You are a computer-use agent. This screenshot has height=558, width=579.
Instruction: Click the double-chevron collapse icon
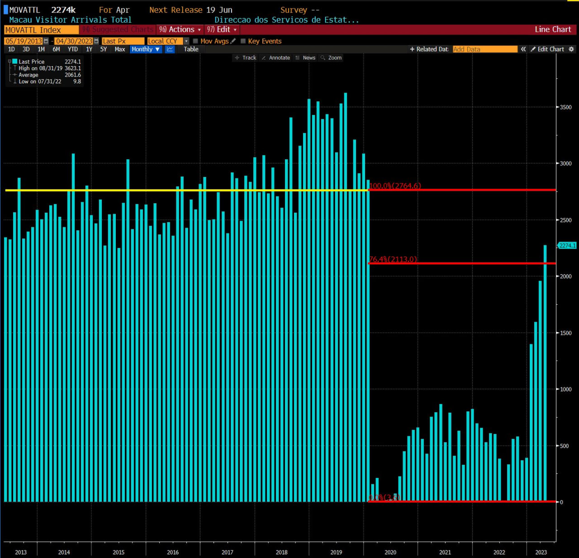pyautogui.click(x=523, y=49)
